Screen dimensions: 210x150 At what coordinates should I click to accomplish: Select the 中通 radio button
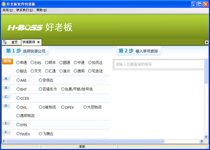(75, 63)
